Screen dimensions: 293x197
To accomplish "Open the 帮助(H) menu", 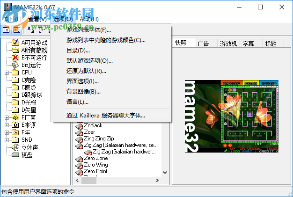I will (x=89, y=19).
